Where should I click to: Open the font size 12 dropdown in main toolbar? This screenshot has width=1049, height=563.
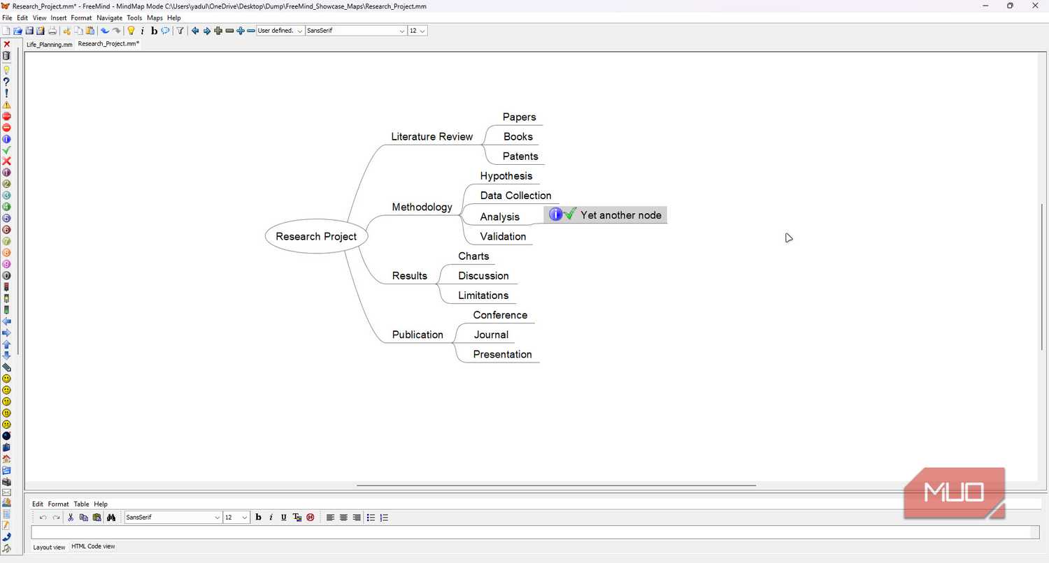[418, 31]
